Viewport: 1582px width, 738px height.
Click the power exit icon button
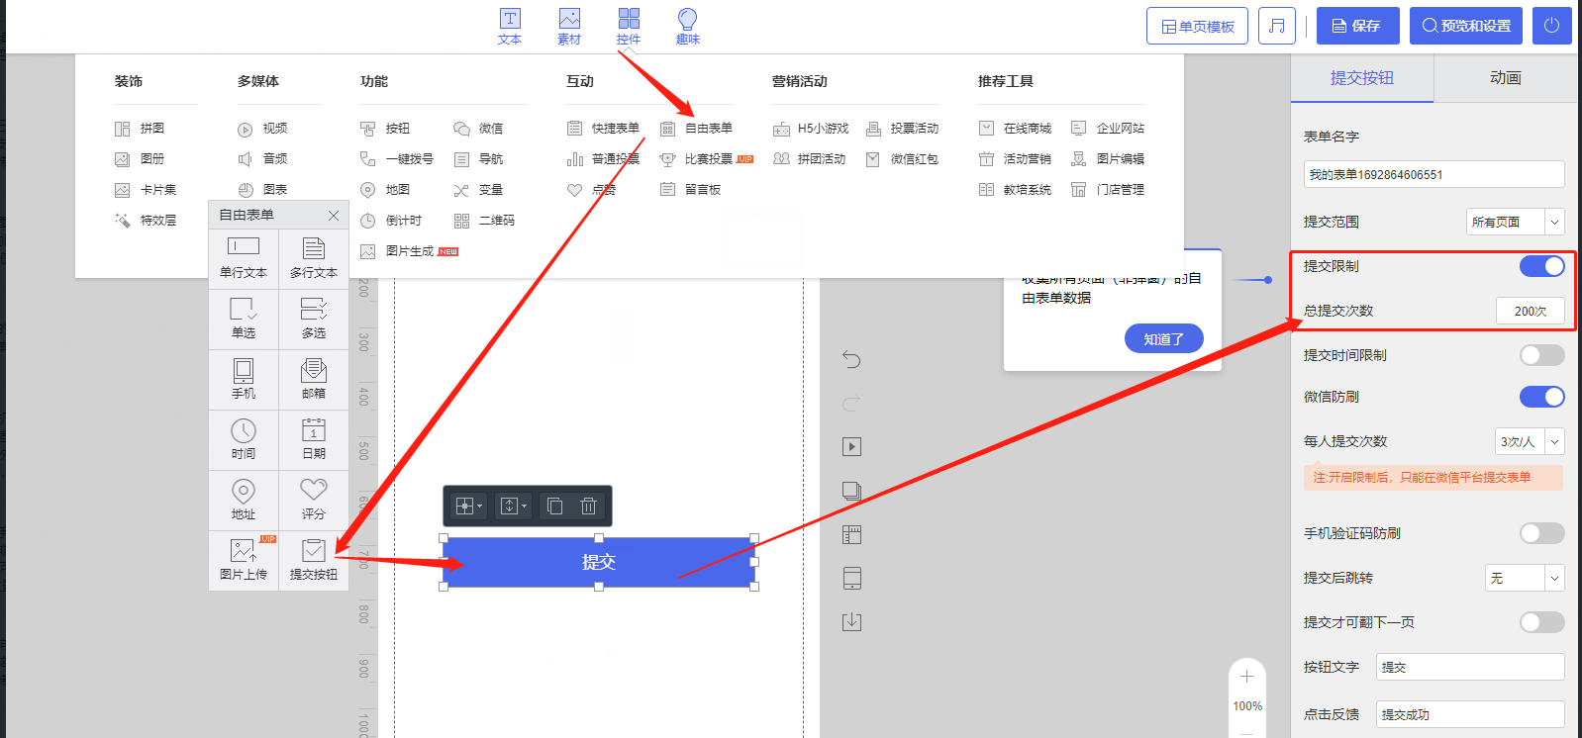tap(1551, 26)
